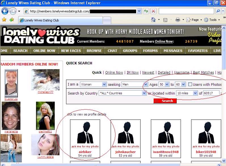The height and width of the screenshot is (166, 226).
Task: Click the IM Now search link
Action: 133,73
